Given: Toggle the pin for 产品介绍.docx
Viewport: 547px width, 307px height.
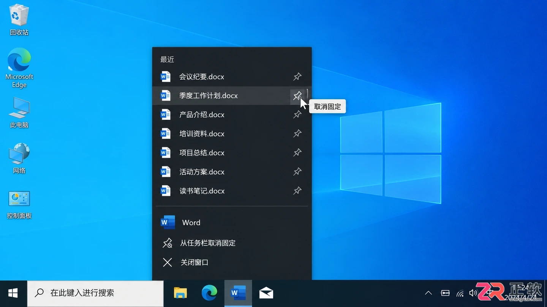Looking at the screenshot, I should (x=297, y=114).
